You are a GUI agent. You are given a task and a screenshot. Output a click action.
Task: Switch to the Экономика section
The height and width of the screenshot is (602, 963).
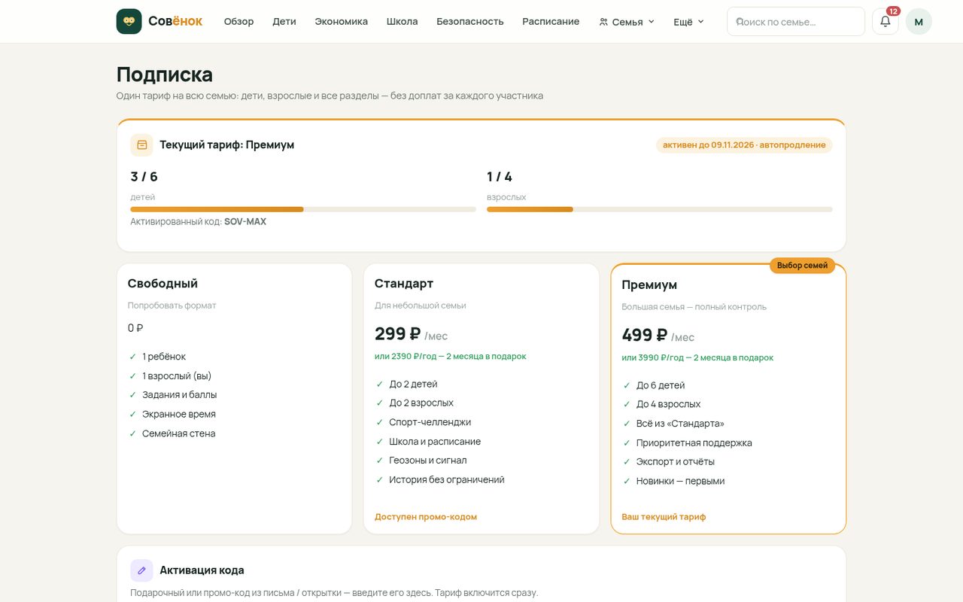pos(342,21)
